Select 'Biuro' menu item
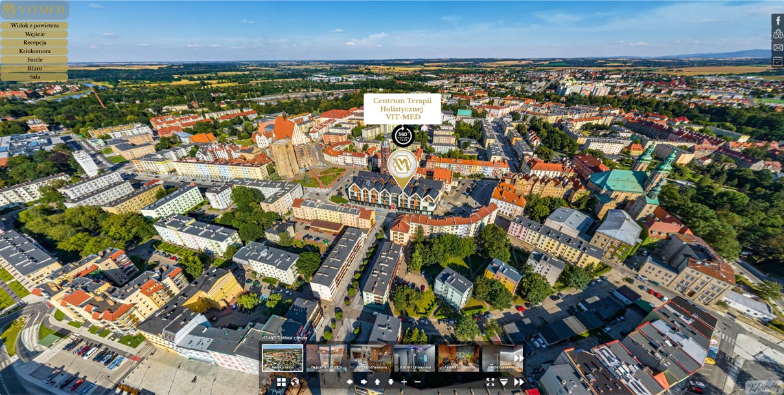The width and height of the screenshot is (784, 395). (34, 68)
